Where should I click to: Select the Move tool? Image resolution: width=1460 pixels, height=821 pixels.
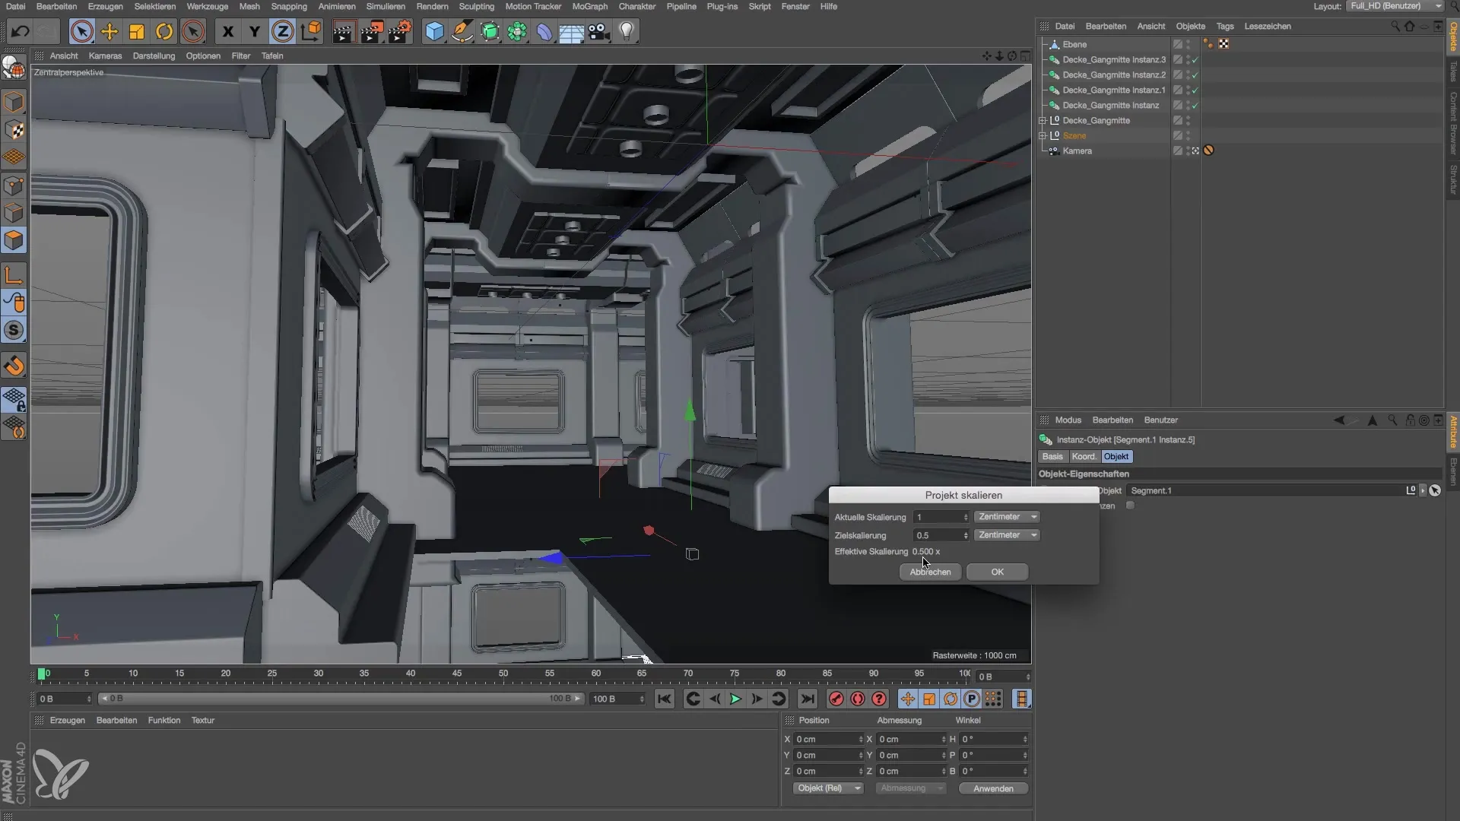pos(109,31)
